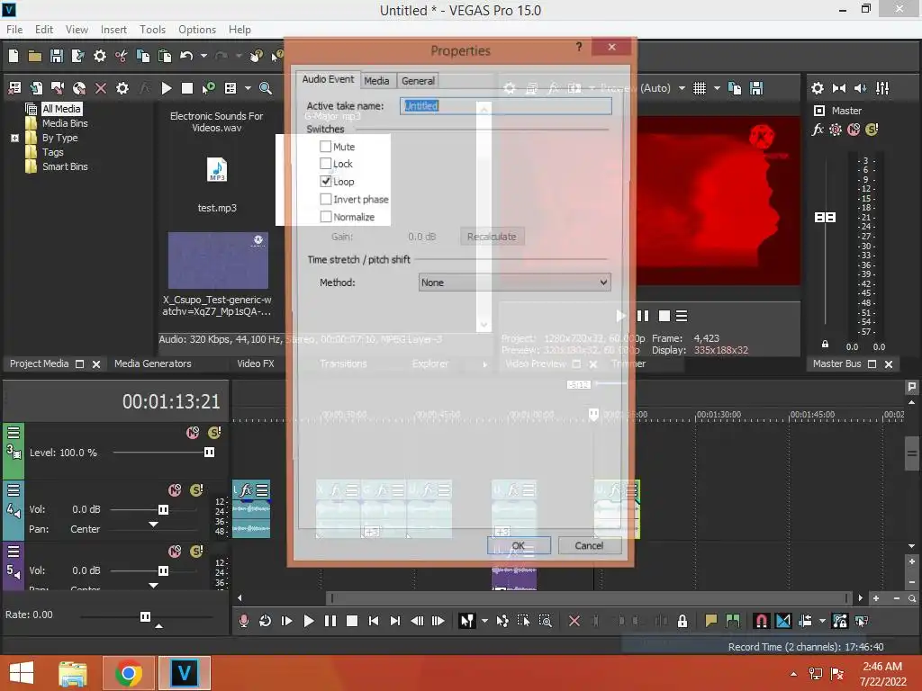Create a new project with the New icon
This screenshot has height=691, width=922.
[14, 56]
